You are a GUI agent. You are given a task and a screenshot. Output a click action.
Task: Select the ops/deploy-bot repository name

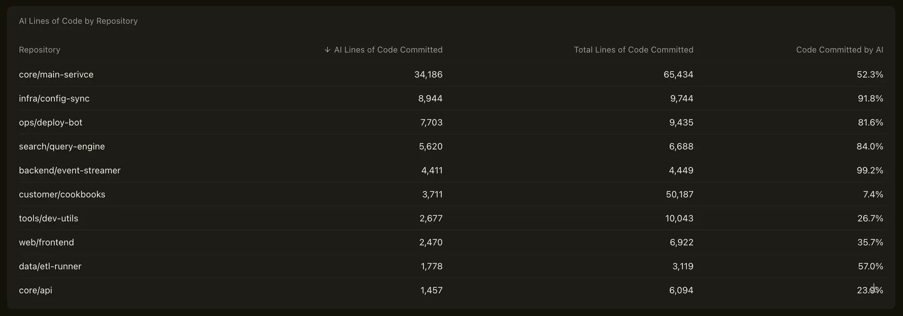50,123
